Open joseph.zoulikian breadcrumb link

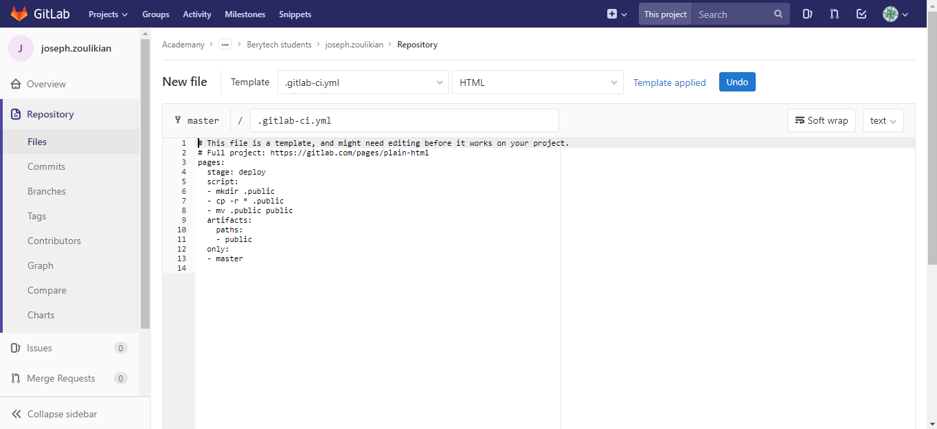(354, 45)
